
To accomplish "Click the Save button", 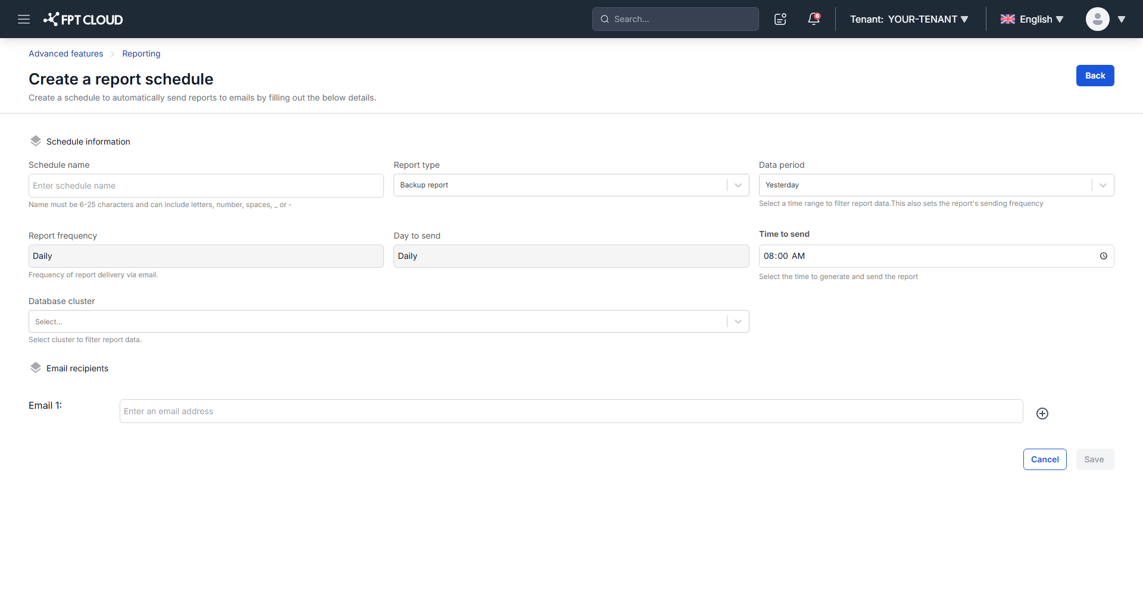I will click(1095, 459).
